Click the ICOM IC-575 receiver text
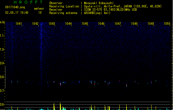173x110 pixels. [x=111, y=10]
